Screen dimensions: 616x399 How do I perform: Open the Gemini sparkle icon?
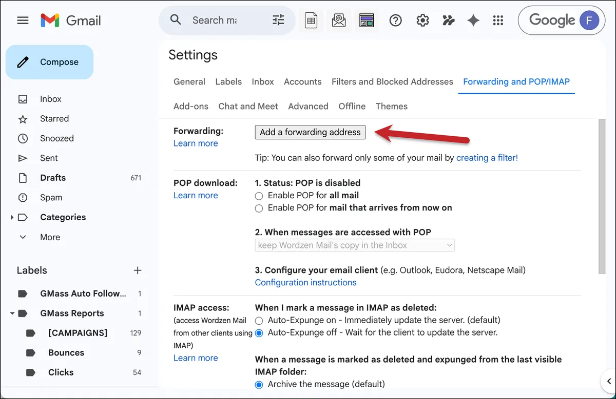coord(473,20)
